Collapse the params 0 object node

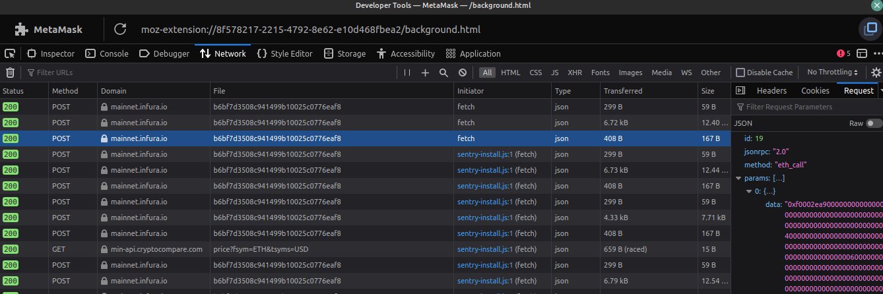click(748, 191)
